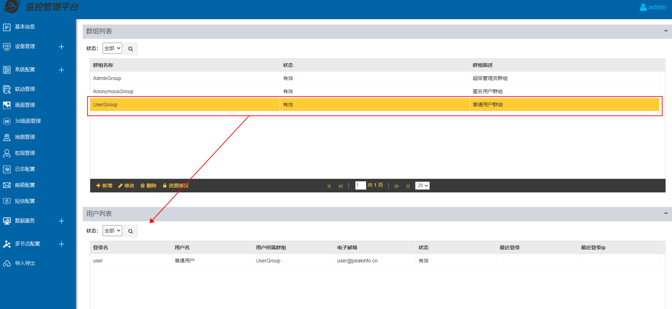Click the 3d画面管理 3D icon

pyautogui.click(x=7, y=121)
